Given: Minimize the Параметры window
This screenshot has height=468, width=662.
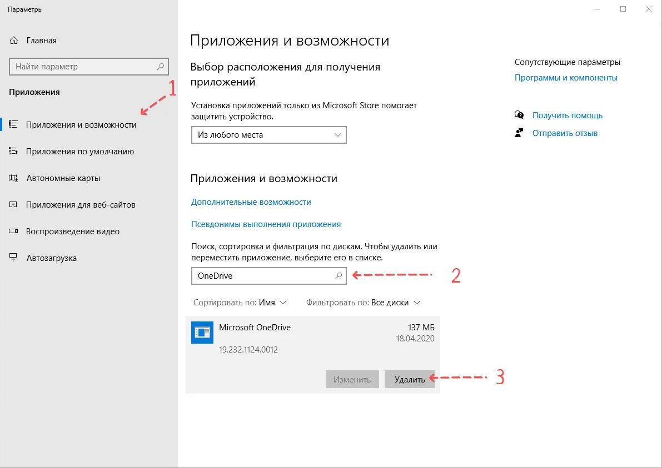Looking at the screenshot, I should coord(598,9).
